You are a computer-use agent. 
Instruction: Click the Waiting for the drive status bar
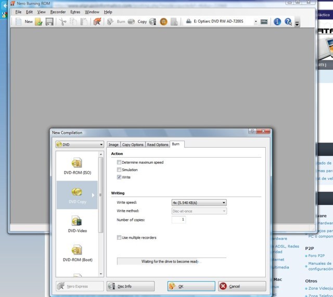(x=171, y=261)
